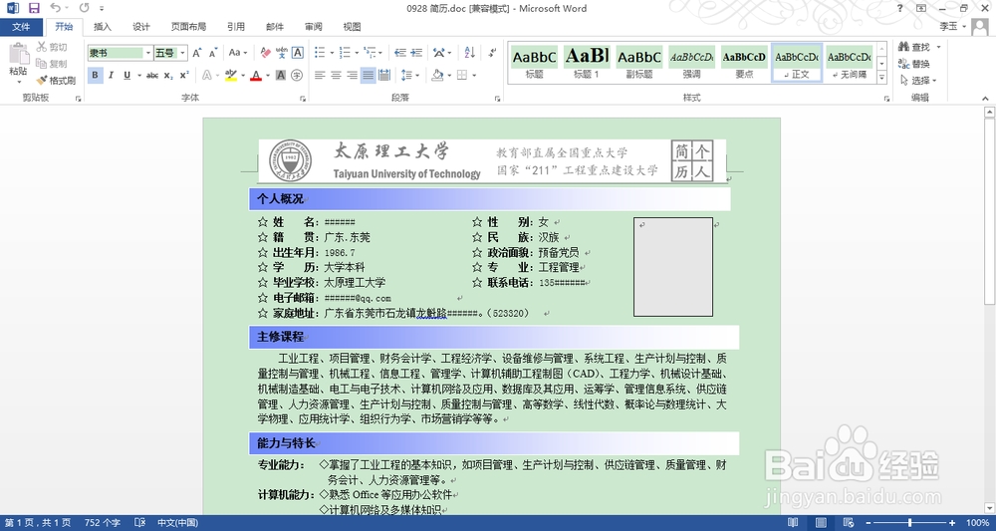
Task: Switch to print layout view in status bar
Action: click(x=821, y=522)
